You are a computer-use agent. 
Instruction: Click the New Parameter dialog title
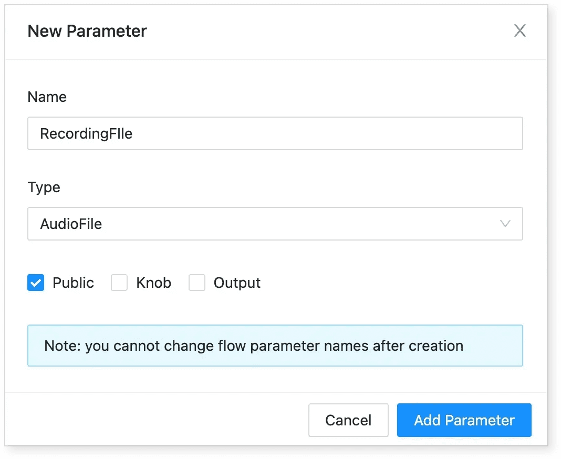click(x=87, y=31)
